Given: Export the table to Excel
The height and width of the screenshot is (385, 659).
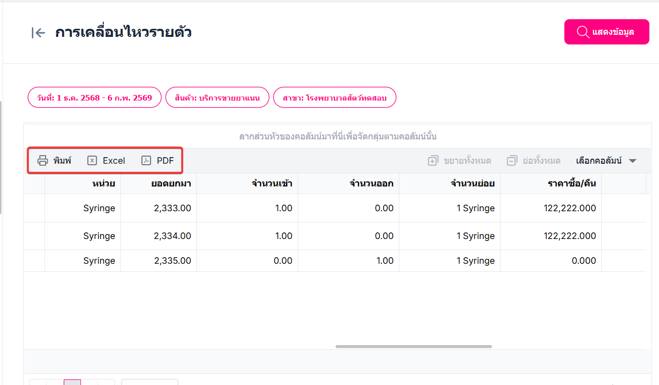Looking at the screenshot, I should click(x=106, y=161).
